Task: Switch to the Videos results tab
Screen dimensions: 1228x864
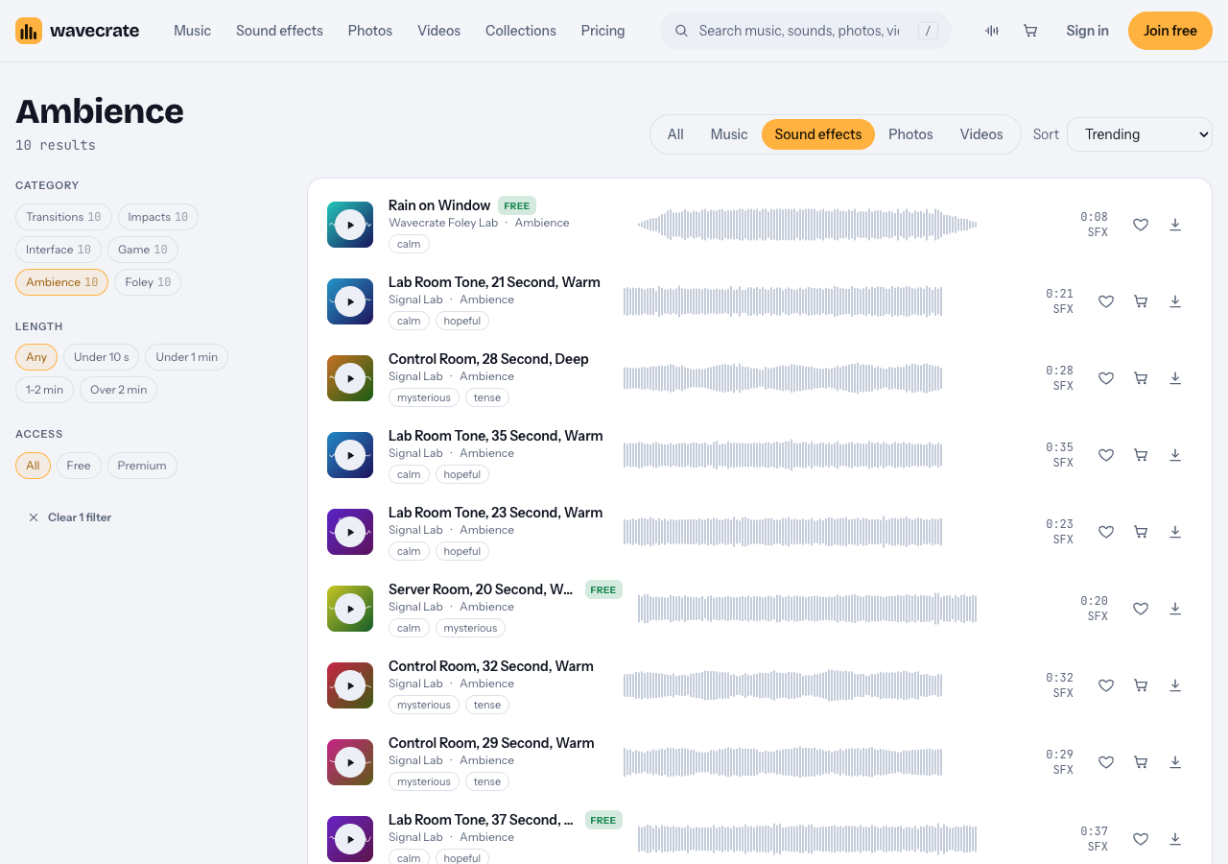Action: 981,134
